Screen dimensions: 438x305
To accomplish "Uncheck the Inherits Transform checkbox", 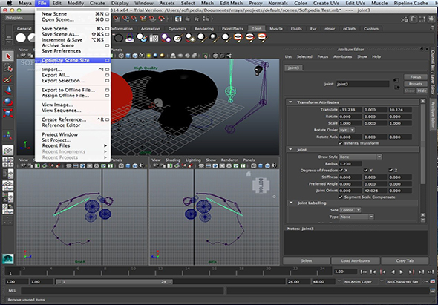I will pos(341,143).
